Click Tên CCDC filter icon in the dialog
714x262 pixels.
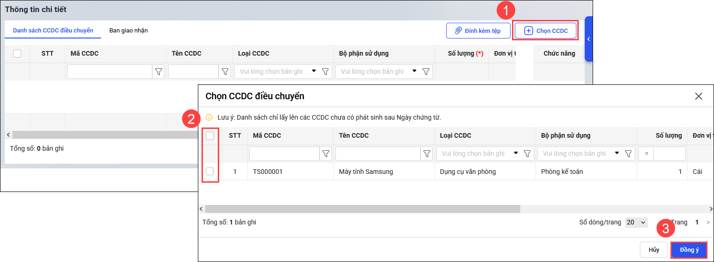click(427, 154)
